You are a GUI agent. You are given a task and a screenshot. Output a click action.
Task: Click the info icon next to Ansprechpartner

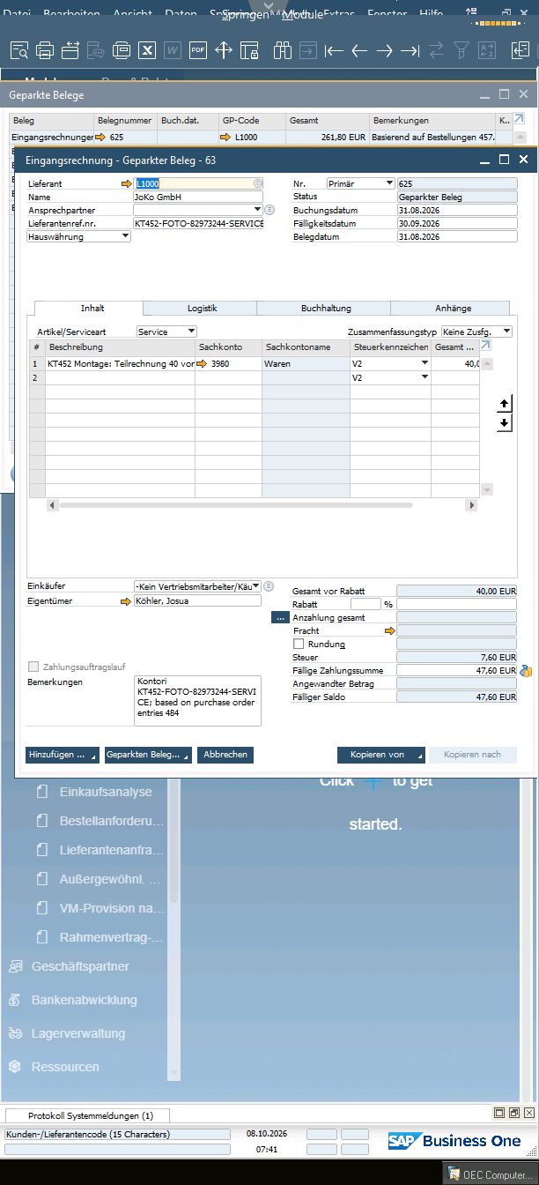coord(269,210)
